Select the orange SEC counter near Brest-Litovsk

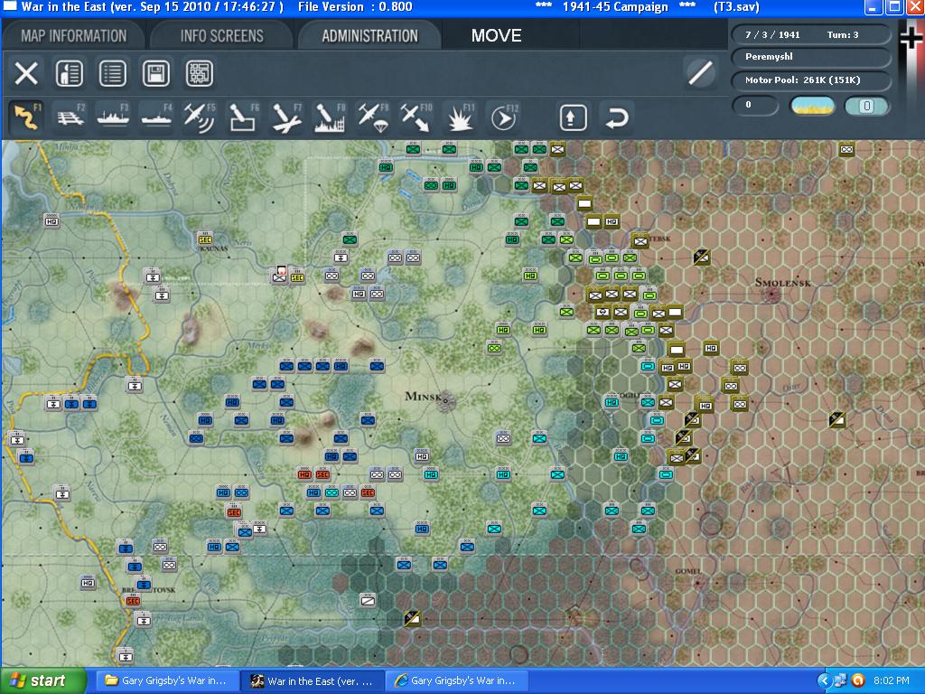tap(133, 601)
